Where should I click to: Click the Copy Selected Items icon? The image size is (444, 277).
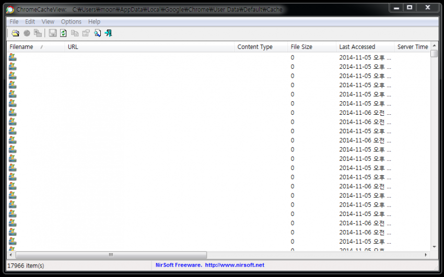75,33
